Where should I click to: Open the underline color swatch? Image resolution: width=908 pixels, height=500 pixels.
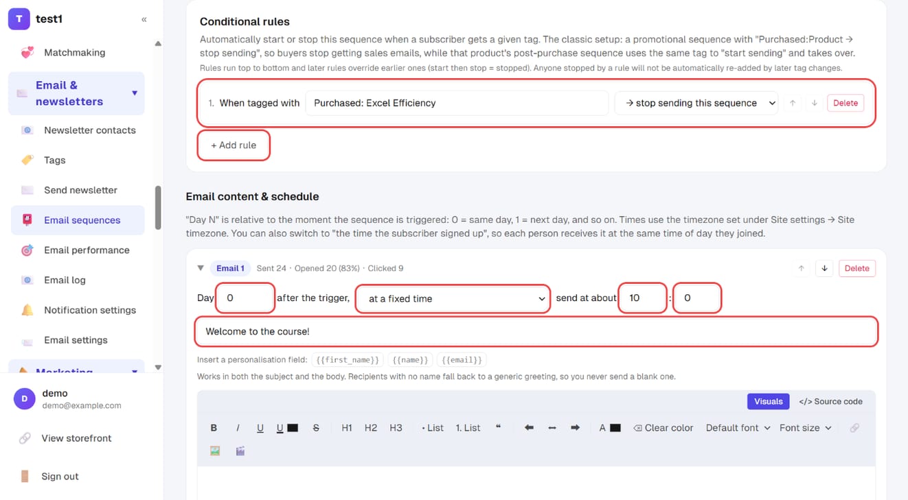293,428
